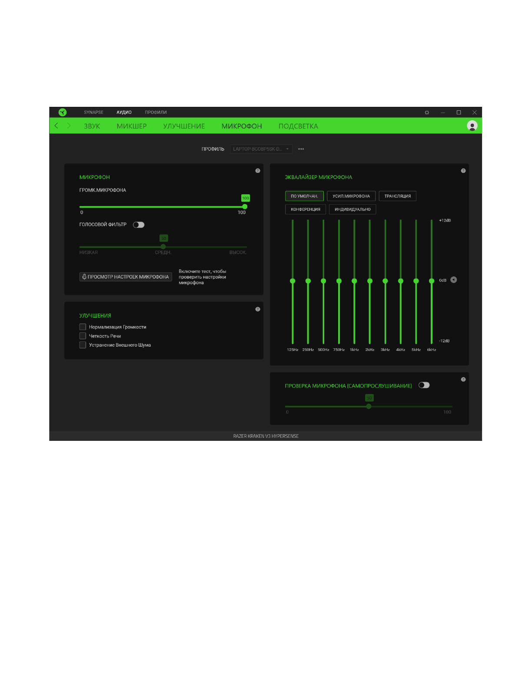
Task: Open settings gear icon in title bar
Action: coord(427,112)
